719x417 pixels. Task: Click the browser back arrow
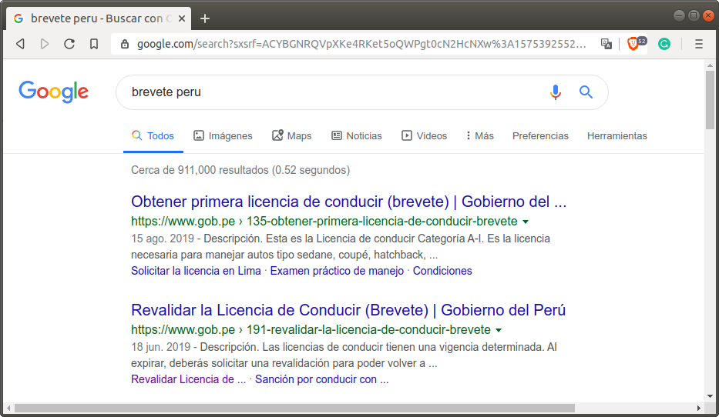[x=20, y=44]
